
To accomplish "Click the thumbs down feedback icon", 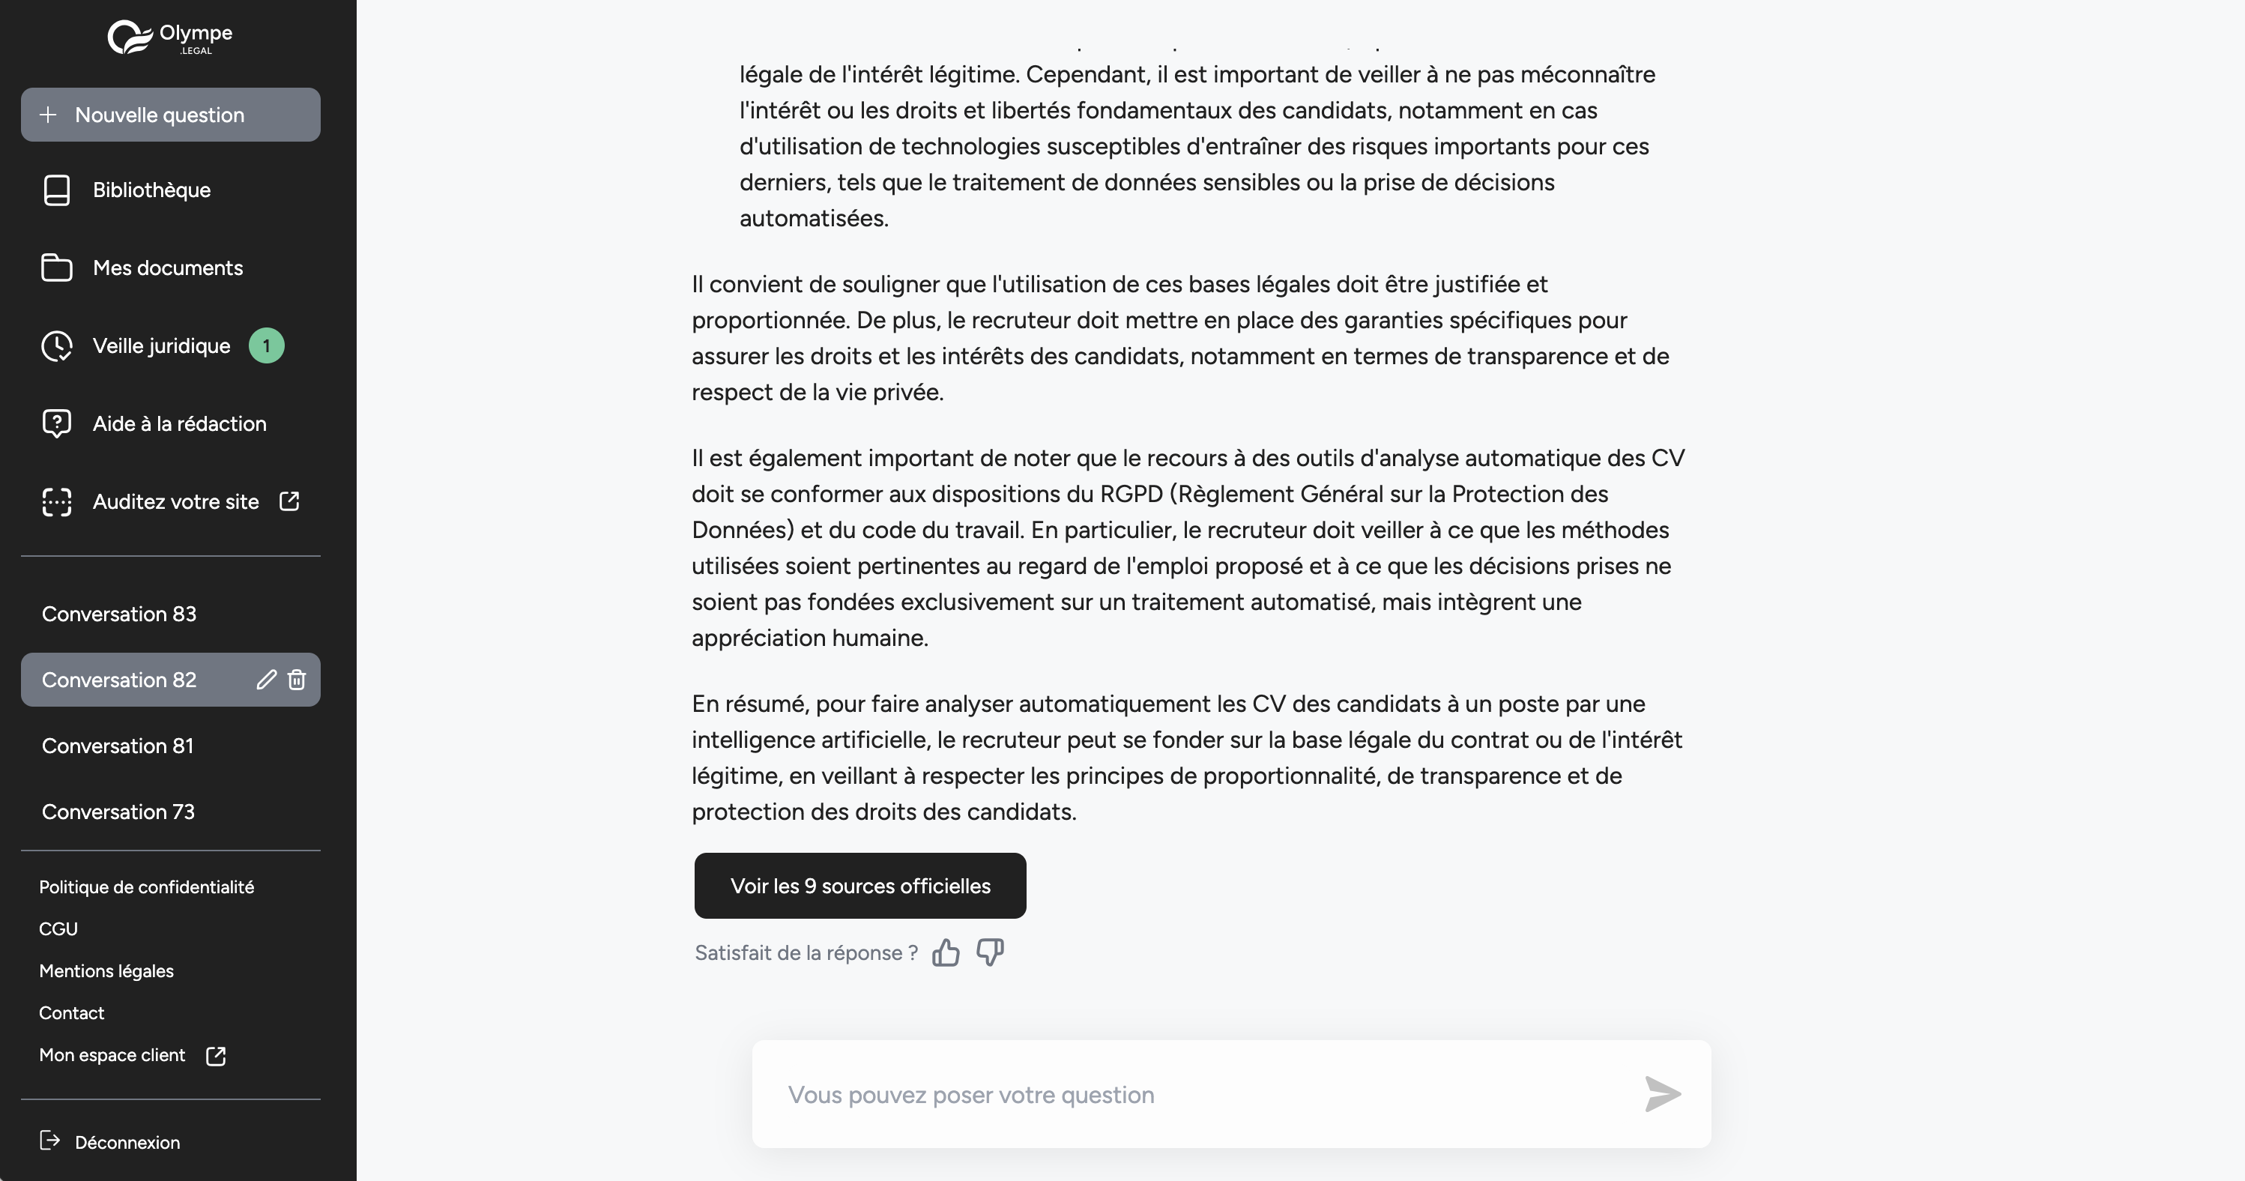I will tap(990, 952).
